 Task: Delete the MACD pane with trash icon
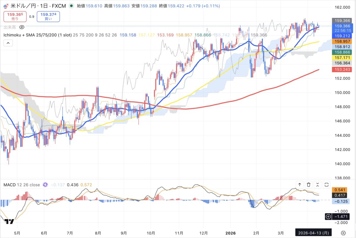(309, 185)
